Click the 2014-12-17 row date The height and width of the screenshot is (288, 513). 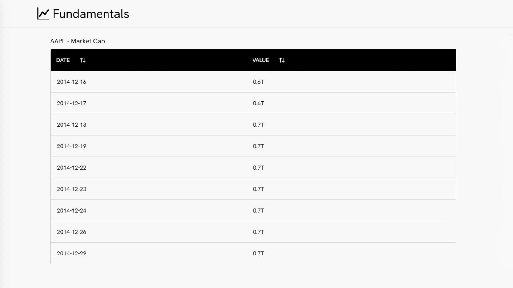71,103
